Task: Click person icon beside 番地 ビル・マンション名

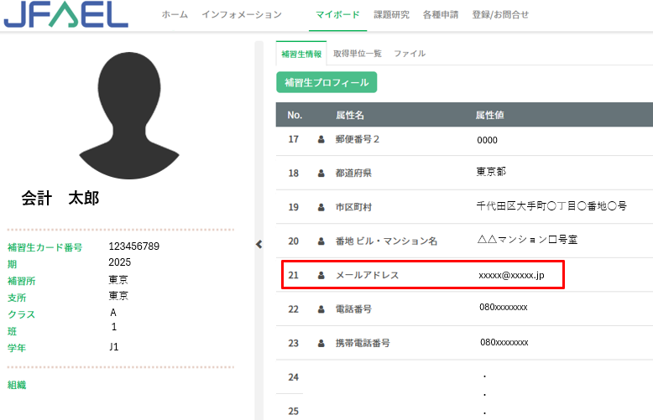Action: coord(321,241)
